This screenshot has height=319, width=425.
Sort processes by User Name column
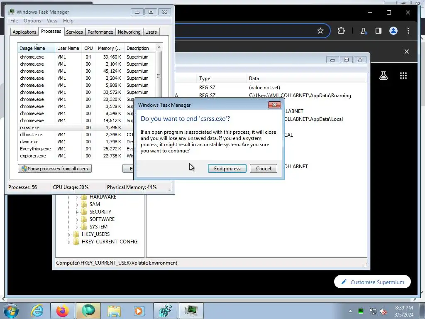(x=68, y=48)
